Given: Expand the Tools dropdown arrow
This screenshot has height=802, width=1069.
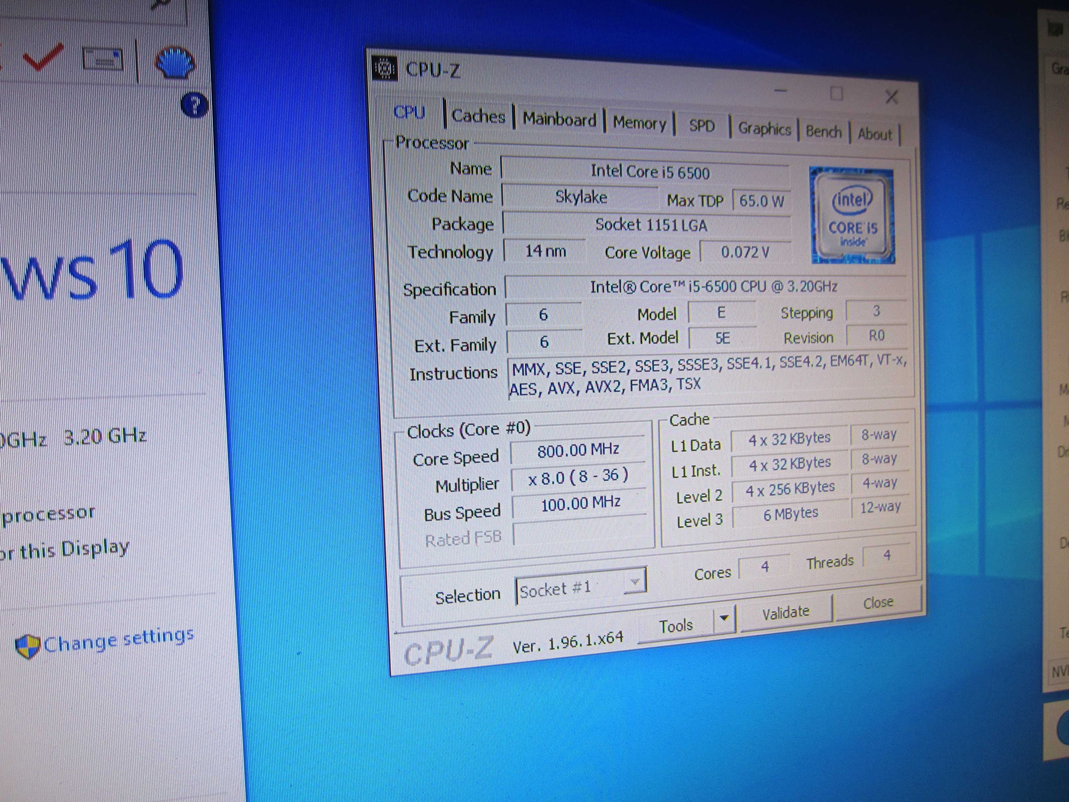Looking at the screenshot, I should point(724,619).
